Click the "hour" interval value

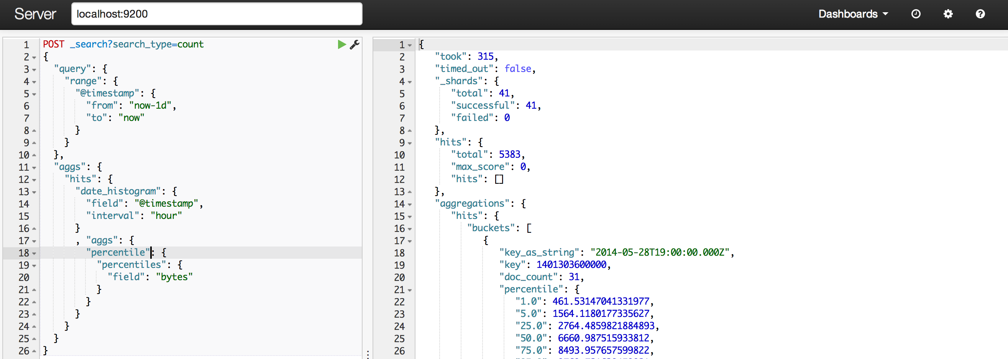[166, 215]
